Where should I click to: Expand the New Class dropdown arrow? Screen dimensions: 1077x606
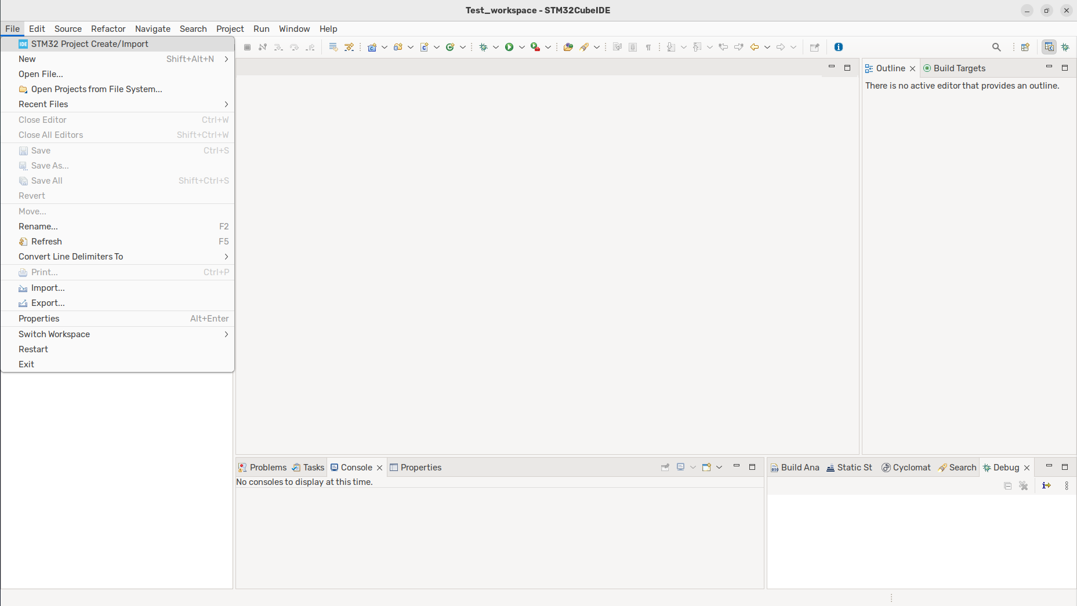[x=463, y=48]
